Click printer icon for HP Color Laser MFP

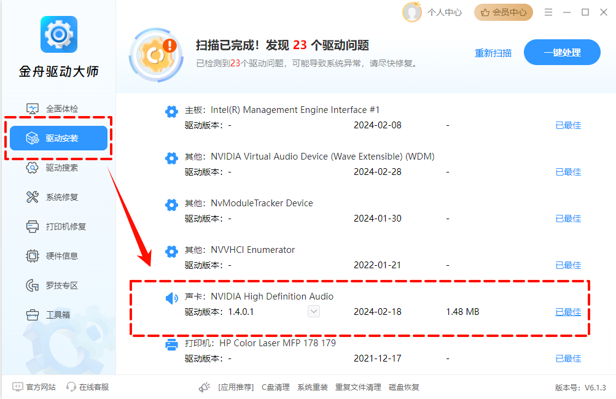[x=172, y=345]
